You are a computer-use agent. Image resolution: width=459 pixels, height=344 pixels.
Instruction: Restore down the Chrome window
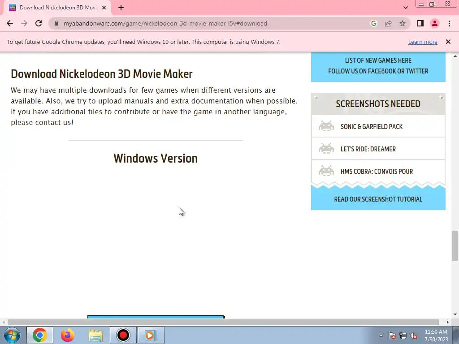coord(433,4)
